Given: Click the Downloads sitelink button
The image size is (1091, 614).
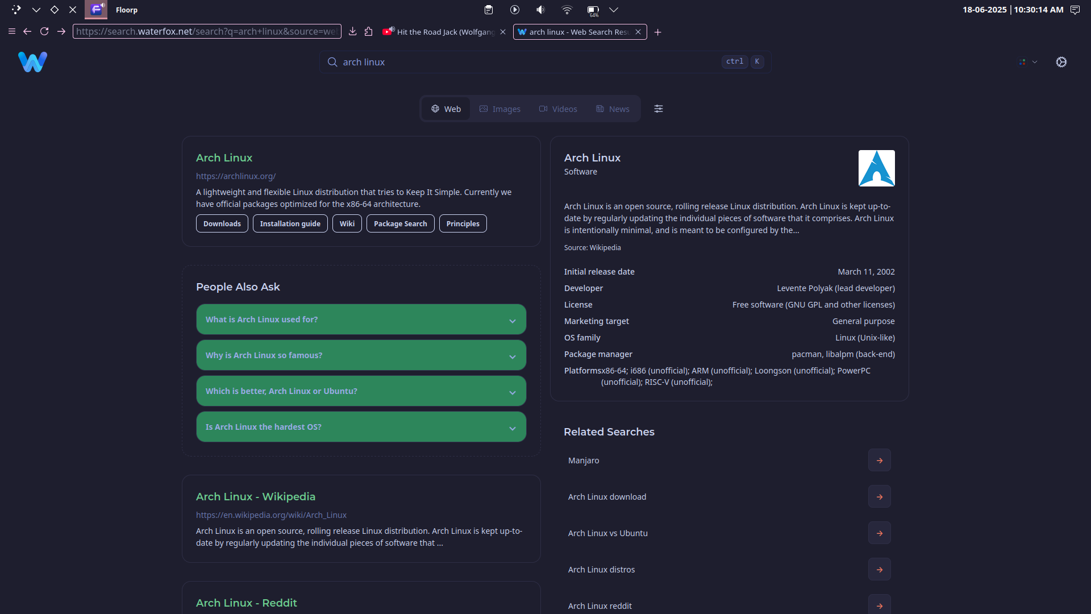Looking at the screenshot, I should point(222,223).
